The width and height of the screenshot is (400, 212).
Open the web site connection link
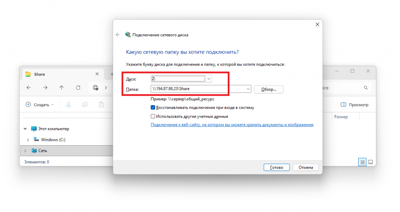(x=232, y=125)
